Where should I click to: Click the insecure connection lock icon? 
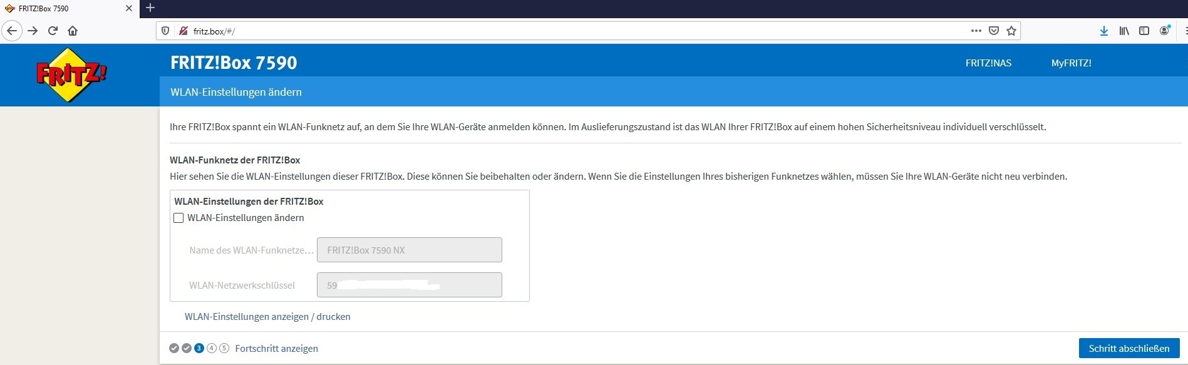[x=183, y=31]
